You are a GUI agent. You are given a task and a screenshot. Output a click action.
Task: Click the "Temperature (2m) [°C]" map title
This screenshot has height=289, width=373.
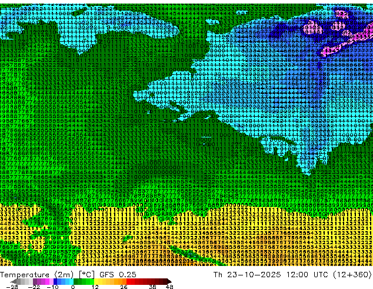point(47,274)
